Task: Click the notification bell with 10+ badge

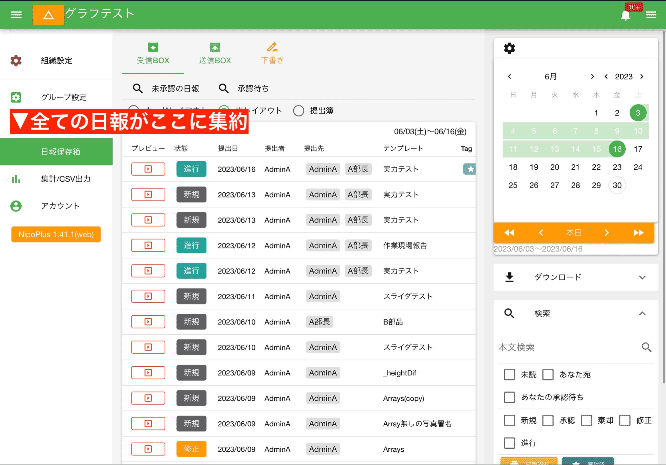Action: 626,15
